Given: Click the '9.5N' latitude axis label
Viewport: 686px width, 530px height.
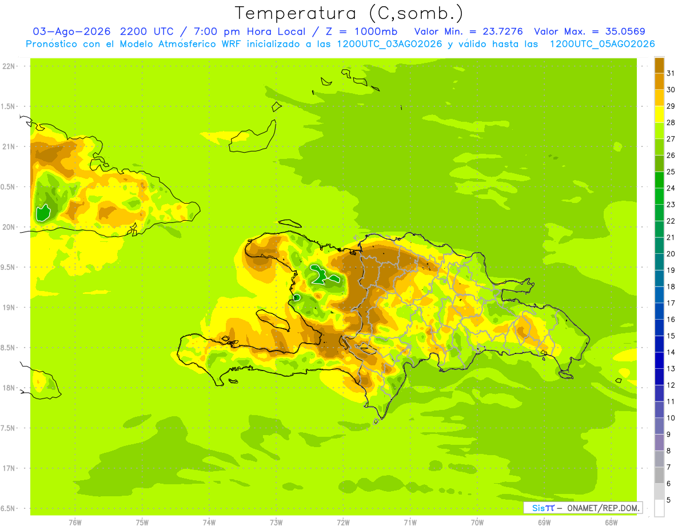Looking at the screenshot, I should click(9, 267).
